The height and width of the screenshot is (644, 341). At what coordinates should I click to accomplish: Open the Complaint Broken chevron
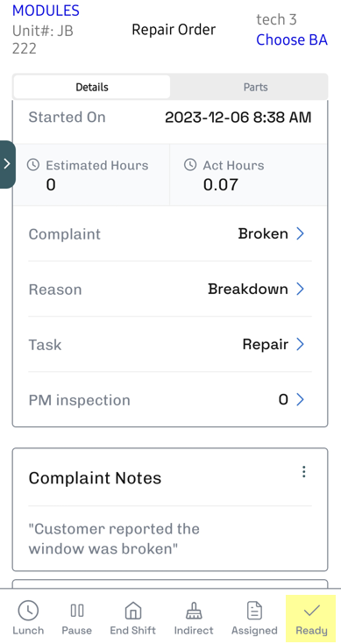pos(301,233)
